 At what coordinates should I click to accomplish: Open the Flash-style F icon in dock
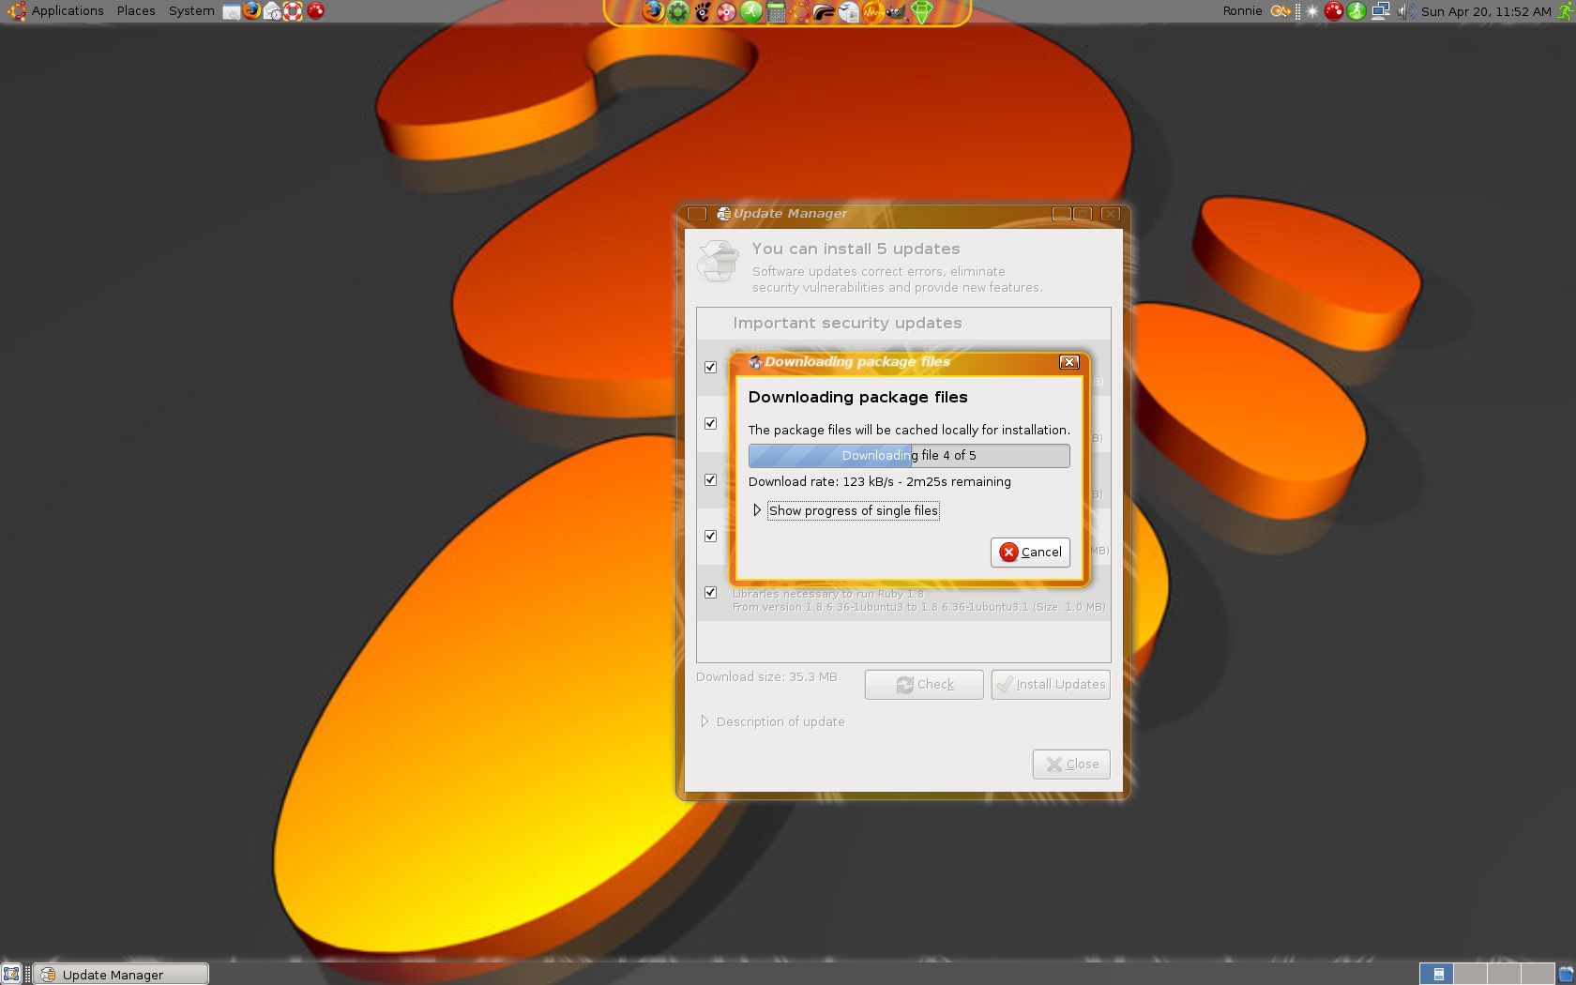(x=824, y=11)
